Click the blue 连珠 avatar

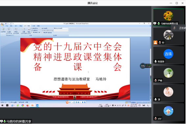pos(168,54)
